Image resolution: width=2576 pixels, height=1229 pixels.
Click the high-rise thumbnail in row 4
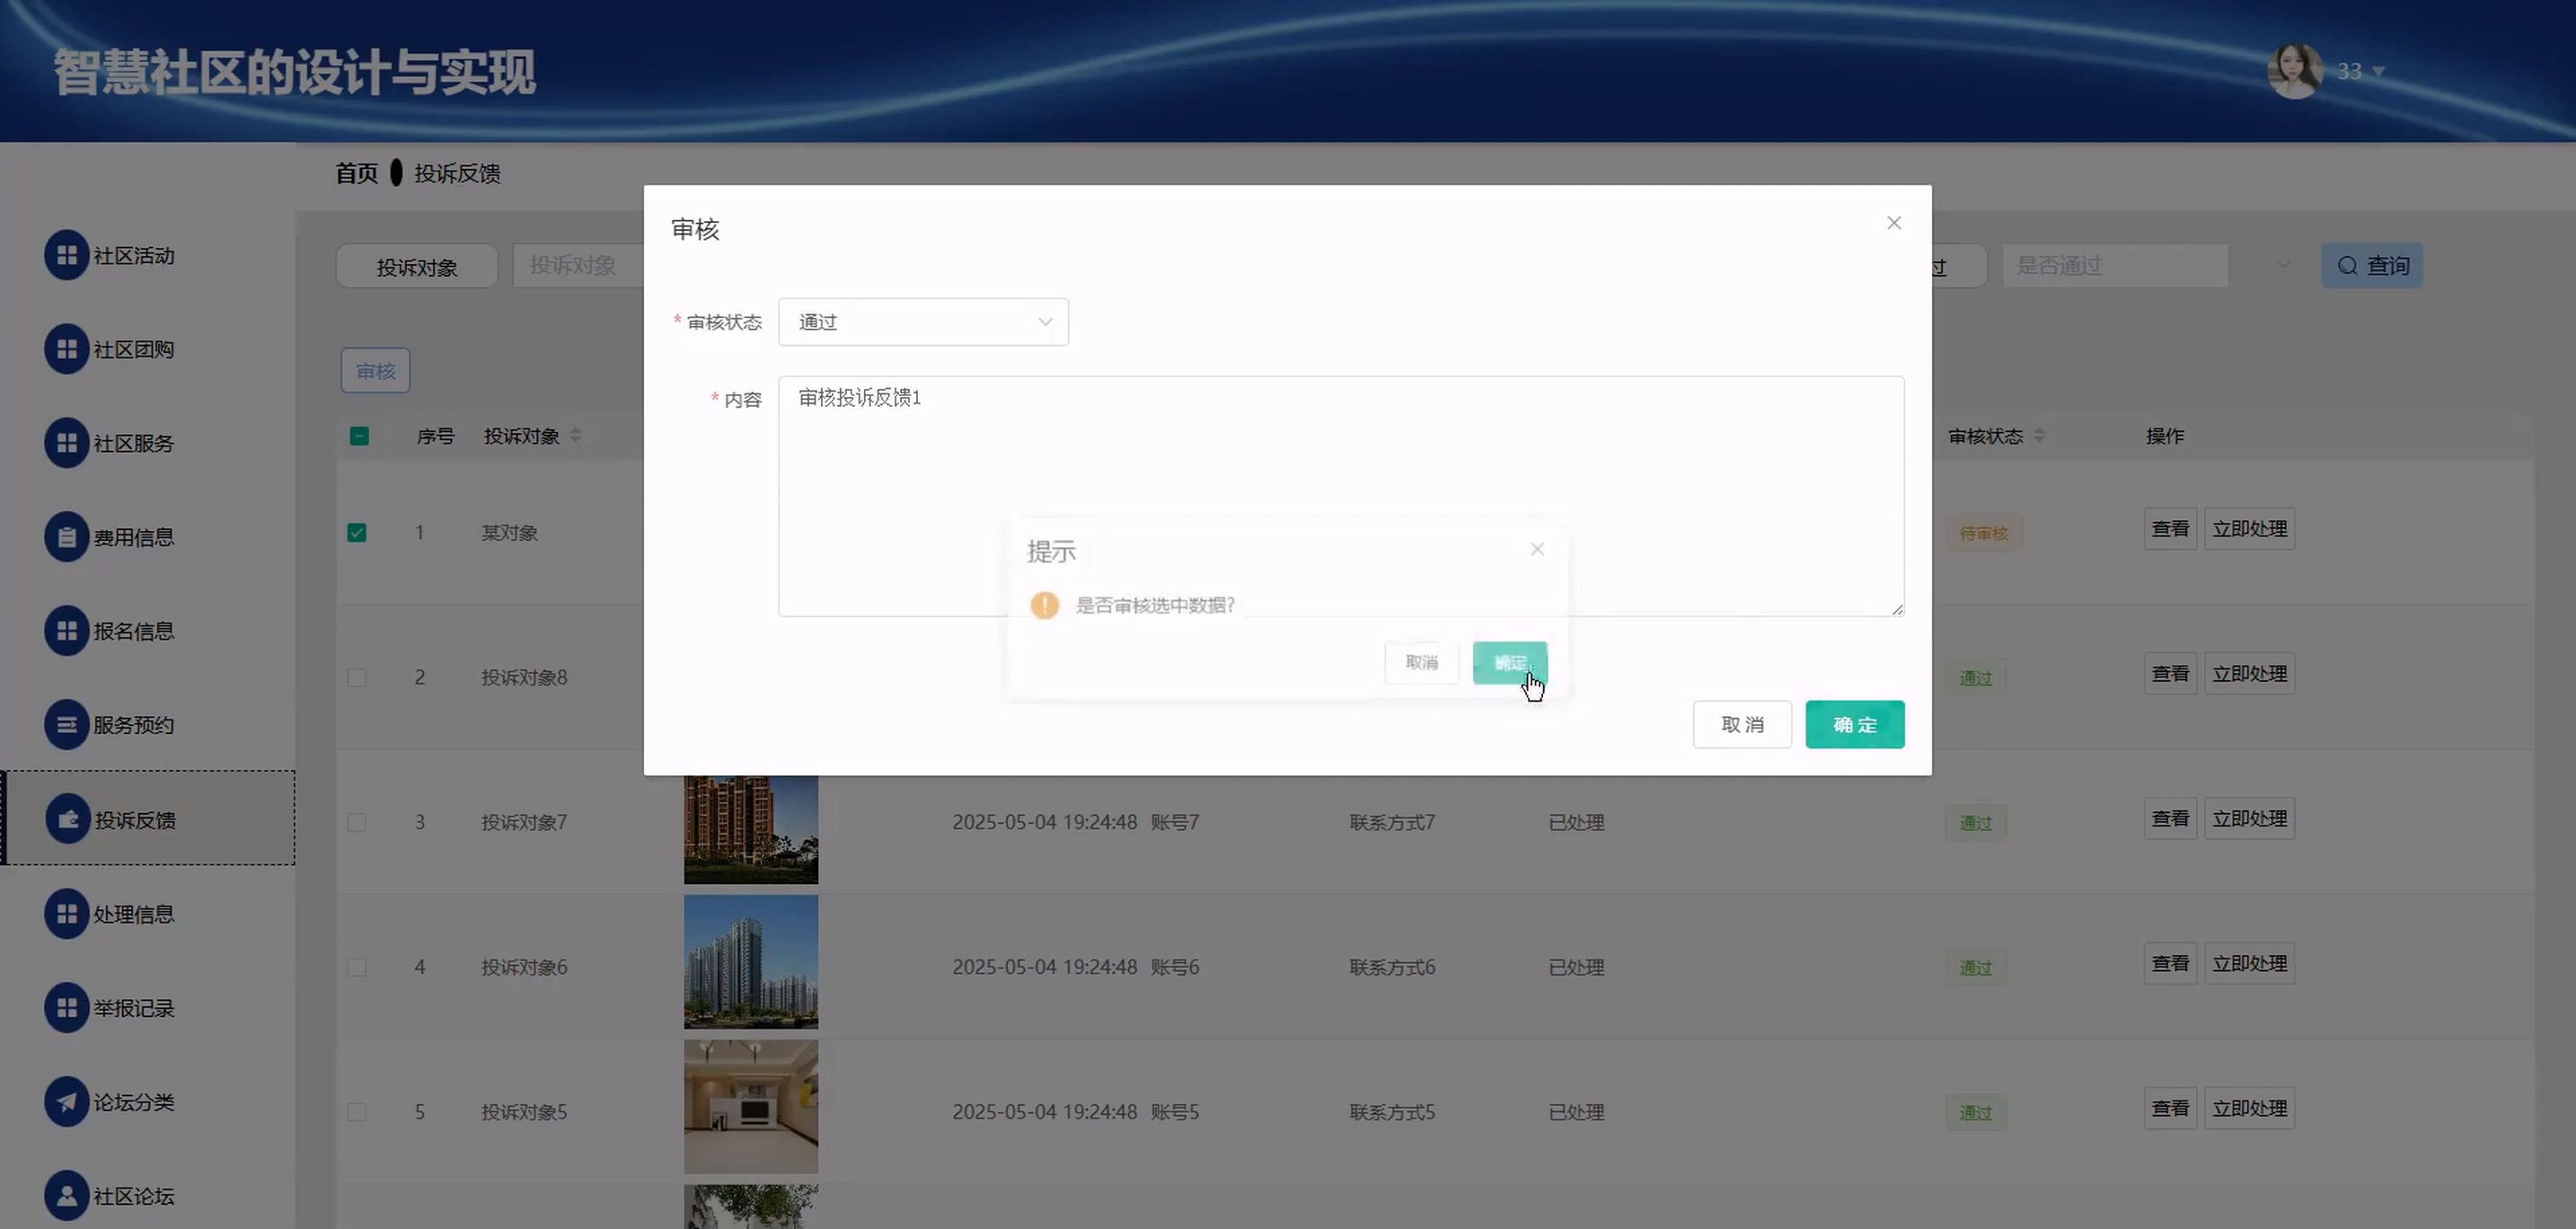750,962
